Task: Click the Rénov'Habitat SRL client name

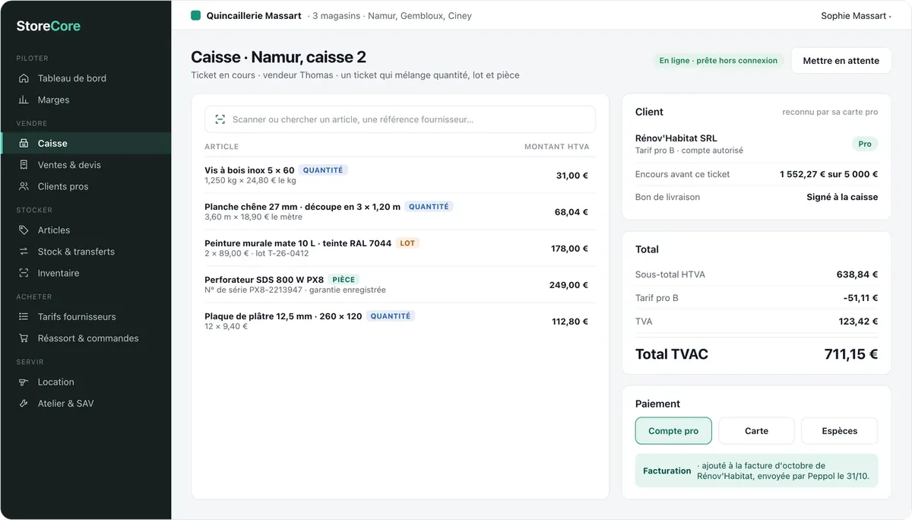Action: (x=676, y=138)
